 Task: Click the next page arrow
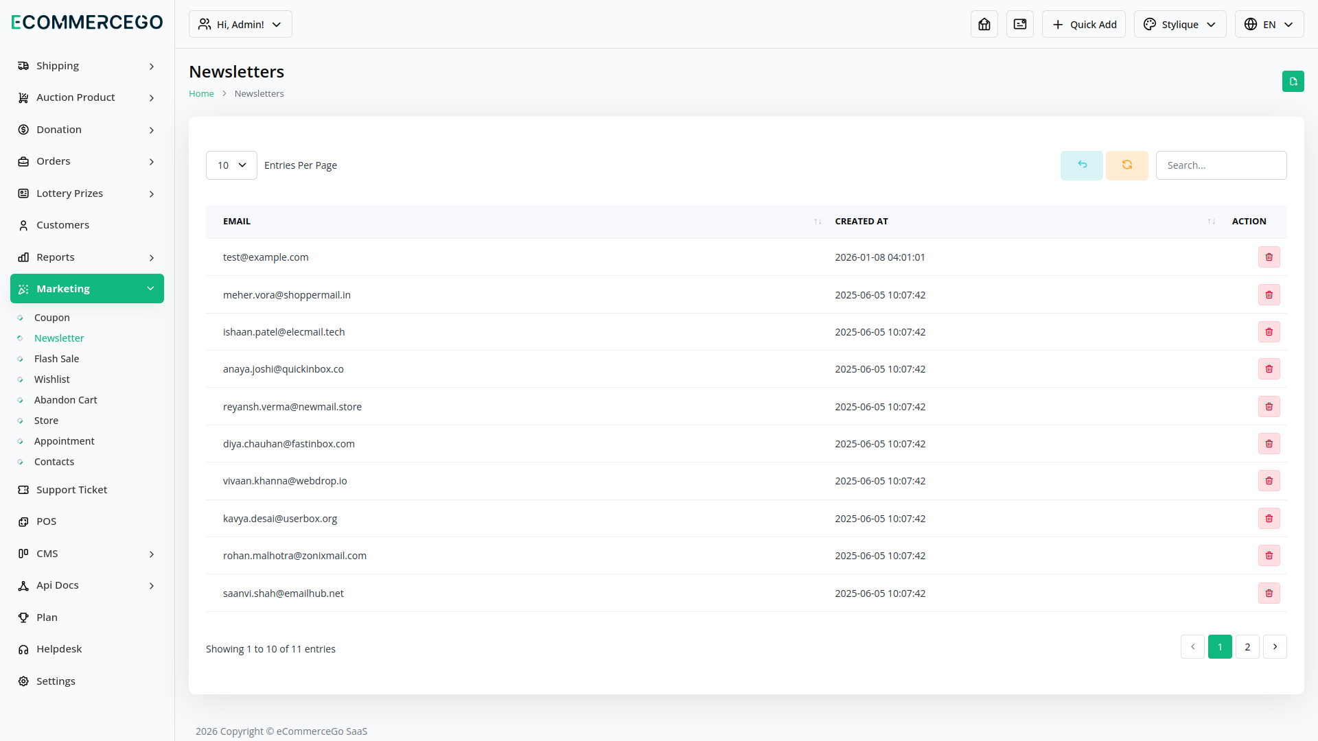(1275, 647)
